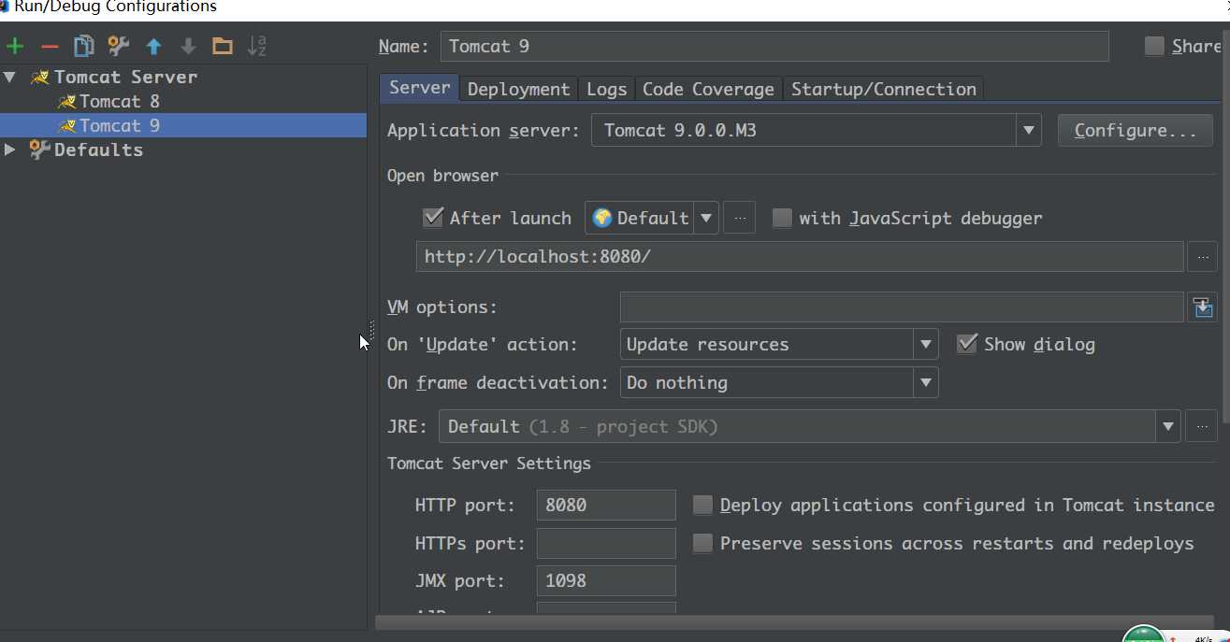Select the Defaults label in tree

coord(98,150)
